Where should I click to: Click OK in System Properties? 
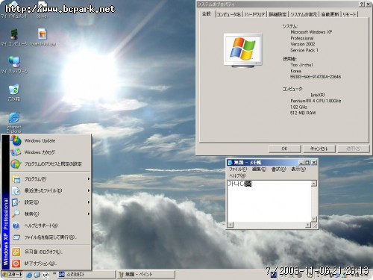[x=284, y=149]
